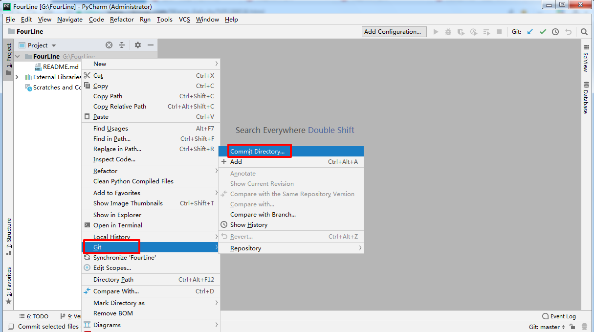Choose Paste in context menu

click(x=151, y=117)
